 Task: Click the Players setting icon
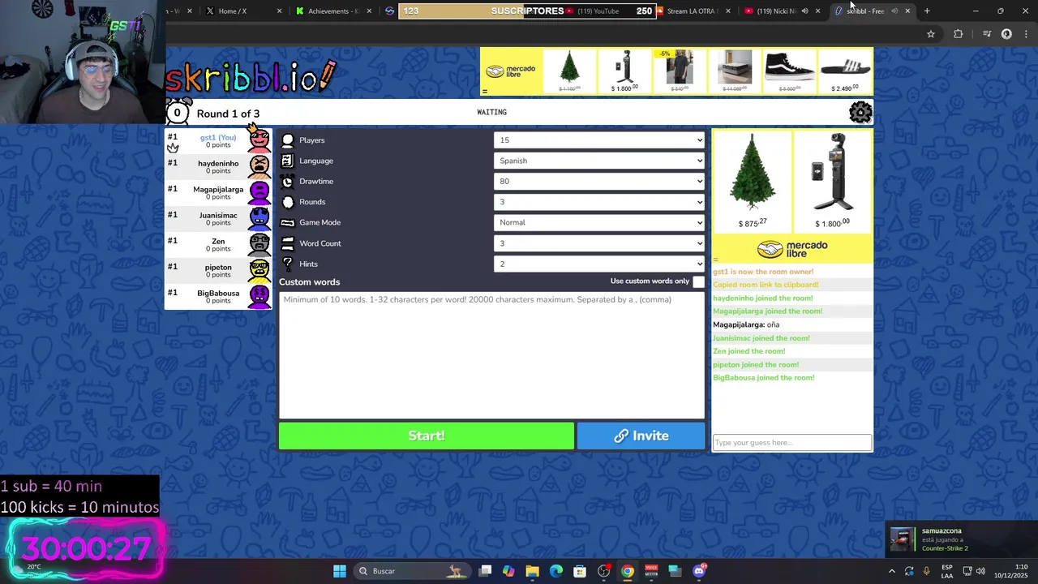tap(287, 140)
